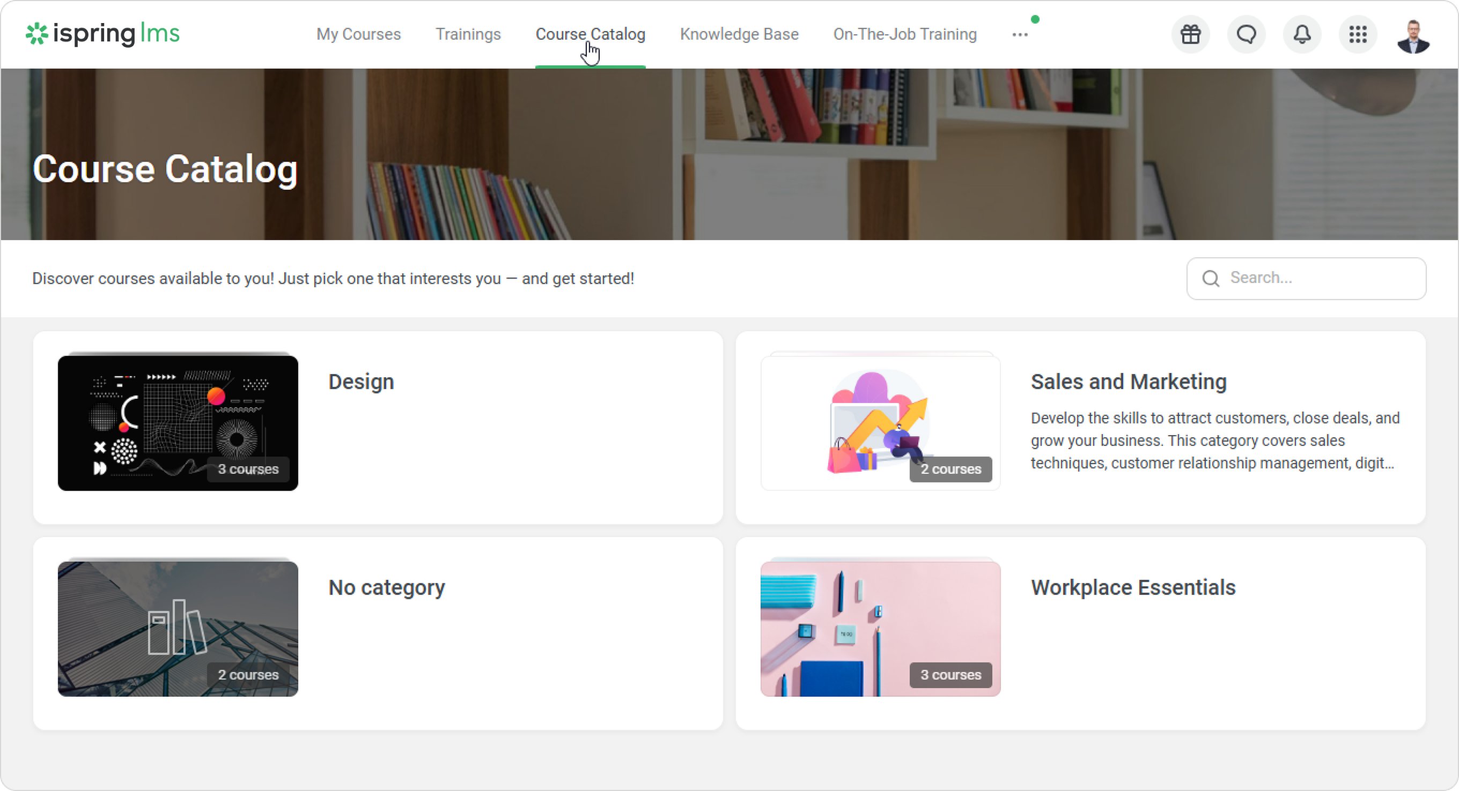Click the user profile avatar
This screenshot has height=791, width=1459.
click(1412, 36)
